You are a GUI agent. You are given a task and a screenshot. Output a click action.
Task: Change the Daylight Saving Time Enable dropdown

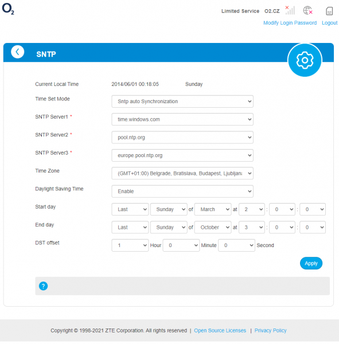(182, 191)
